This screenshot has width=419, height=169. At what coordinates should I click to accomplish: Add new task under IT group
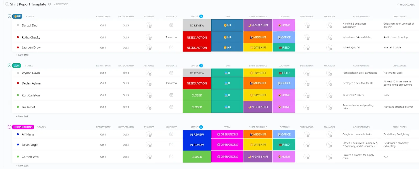tap(22, 116)
